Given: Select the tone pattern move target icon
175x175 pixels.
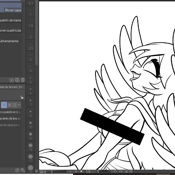Looking at the screenshot, I should [x=10, y=105].
